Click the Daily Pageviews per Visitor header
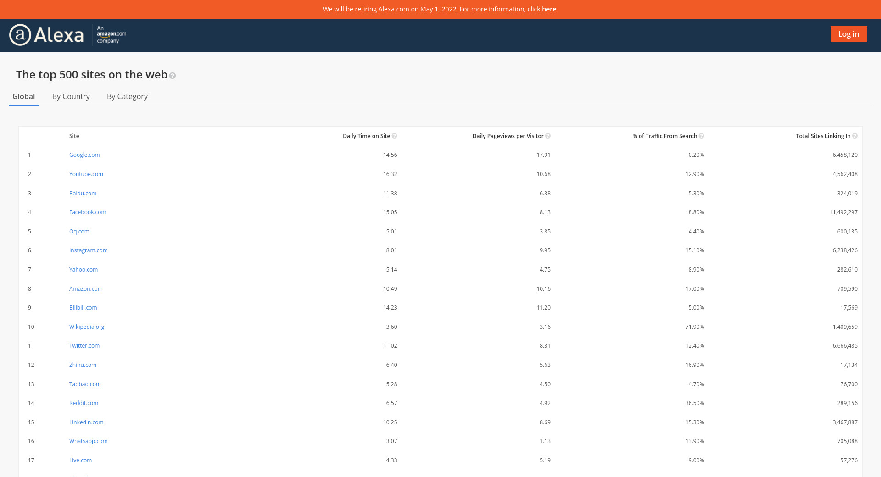This screenshot has height=477, width=881. 508,136
